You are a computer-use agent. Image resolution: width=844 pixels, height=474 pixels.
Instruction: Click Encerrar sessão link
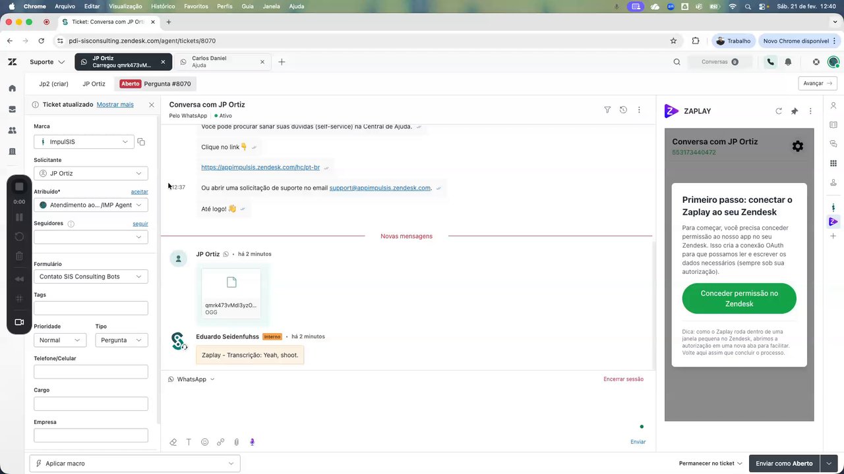tap(623, 379)
